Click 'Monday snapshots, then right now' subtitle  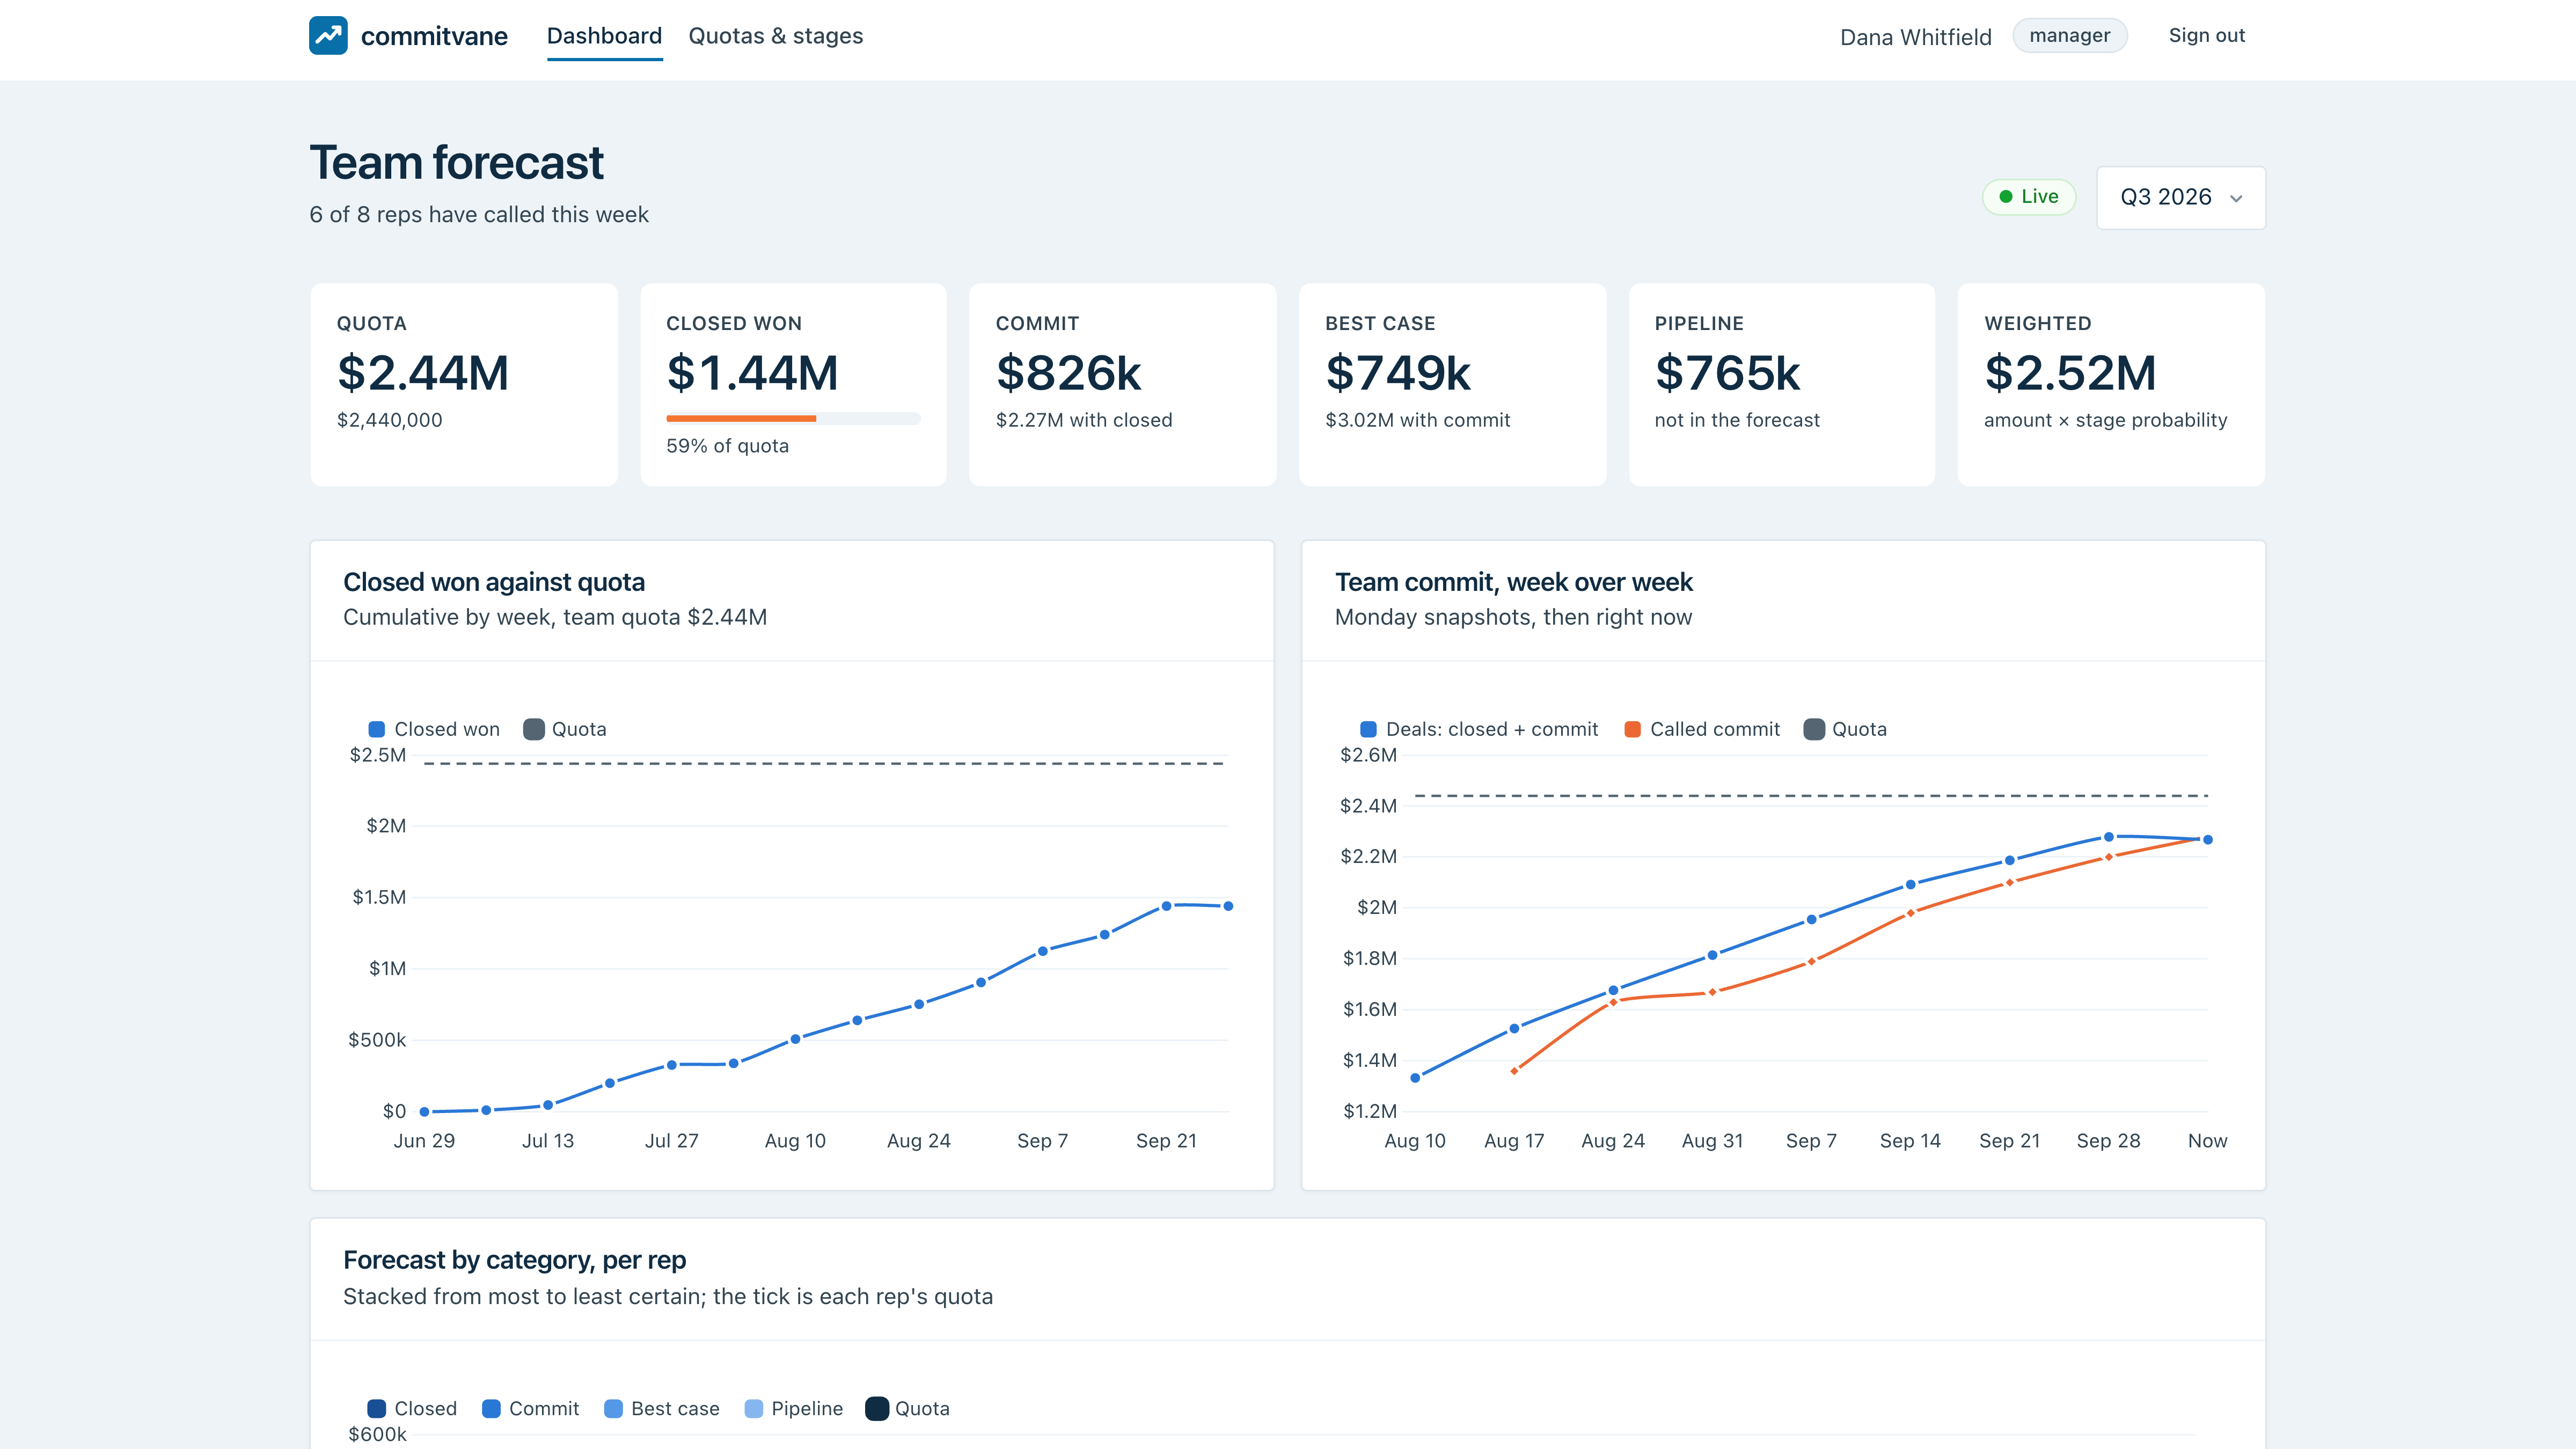click(1513, 617)
